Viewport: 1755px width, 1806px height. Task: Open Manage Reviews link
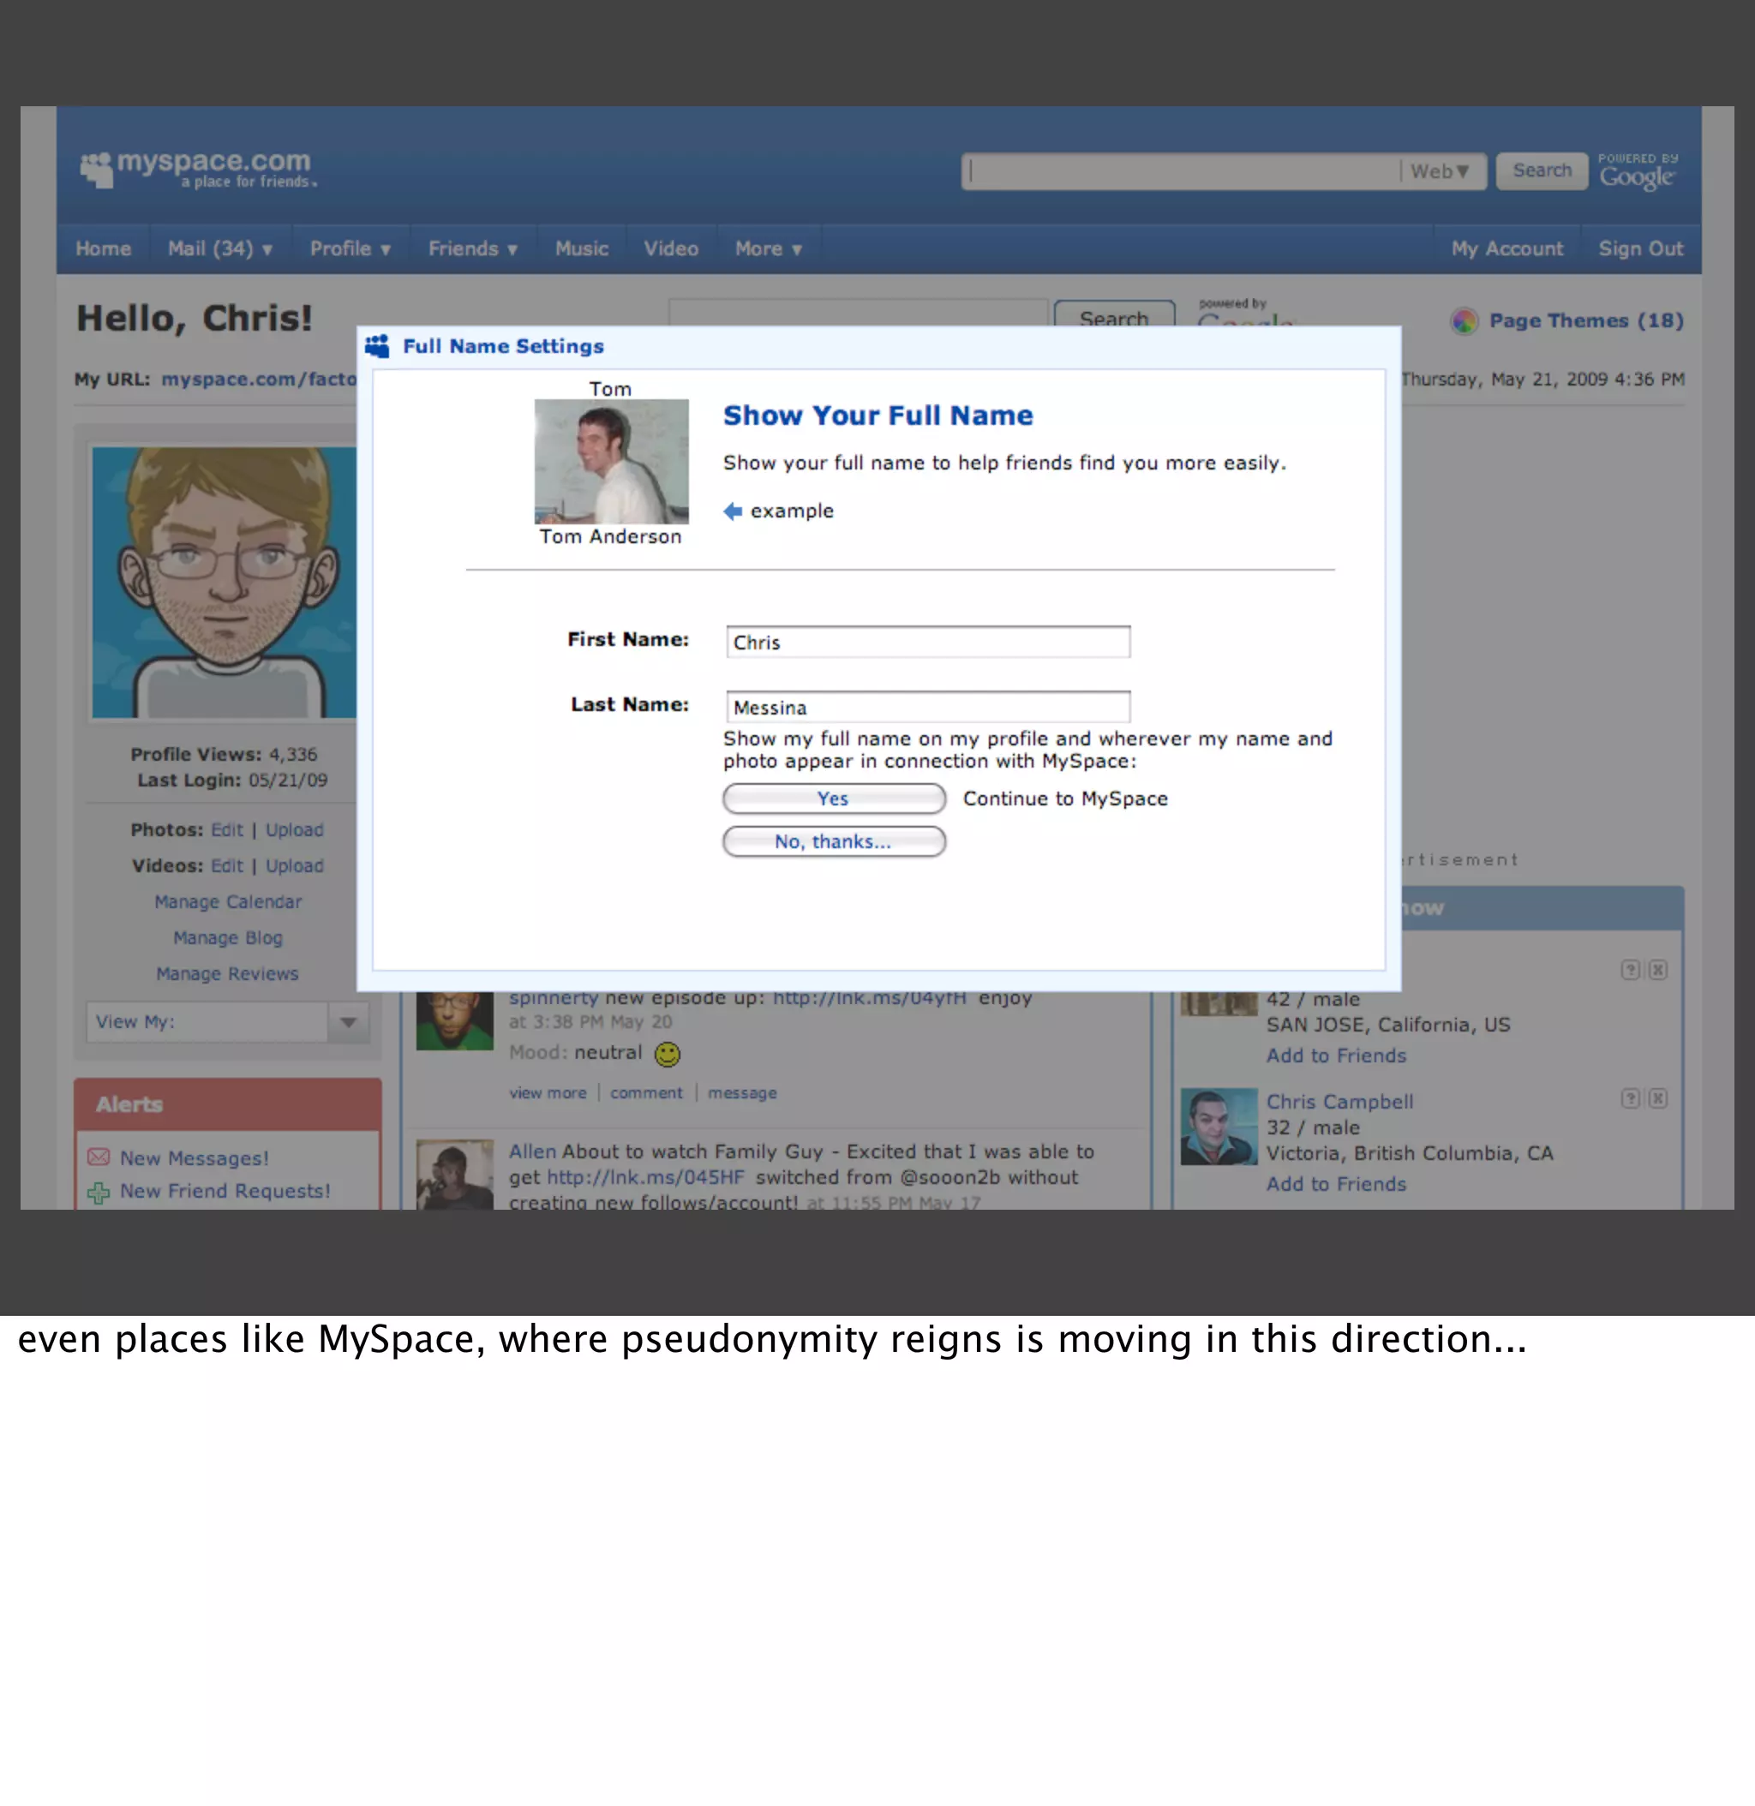click(228, 974)
